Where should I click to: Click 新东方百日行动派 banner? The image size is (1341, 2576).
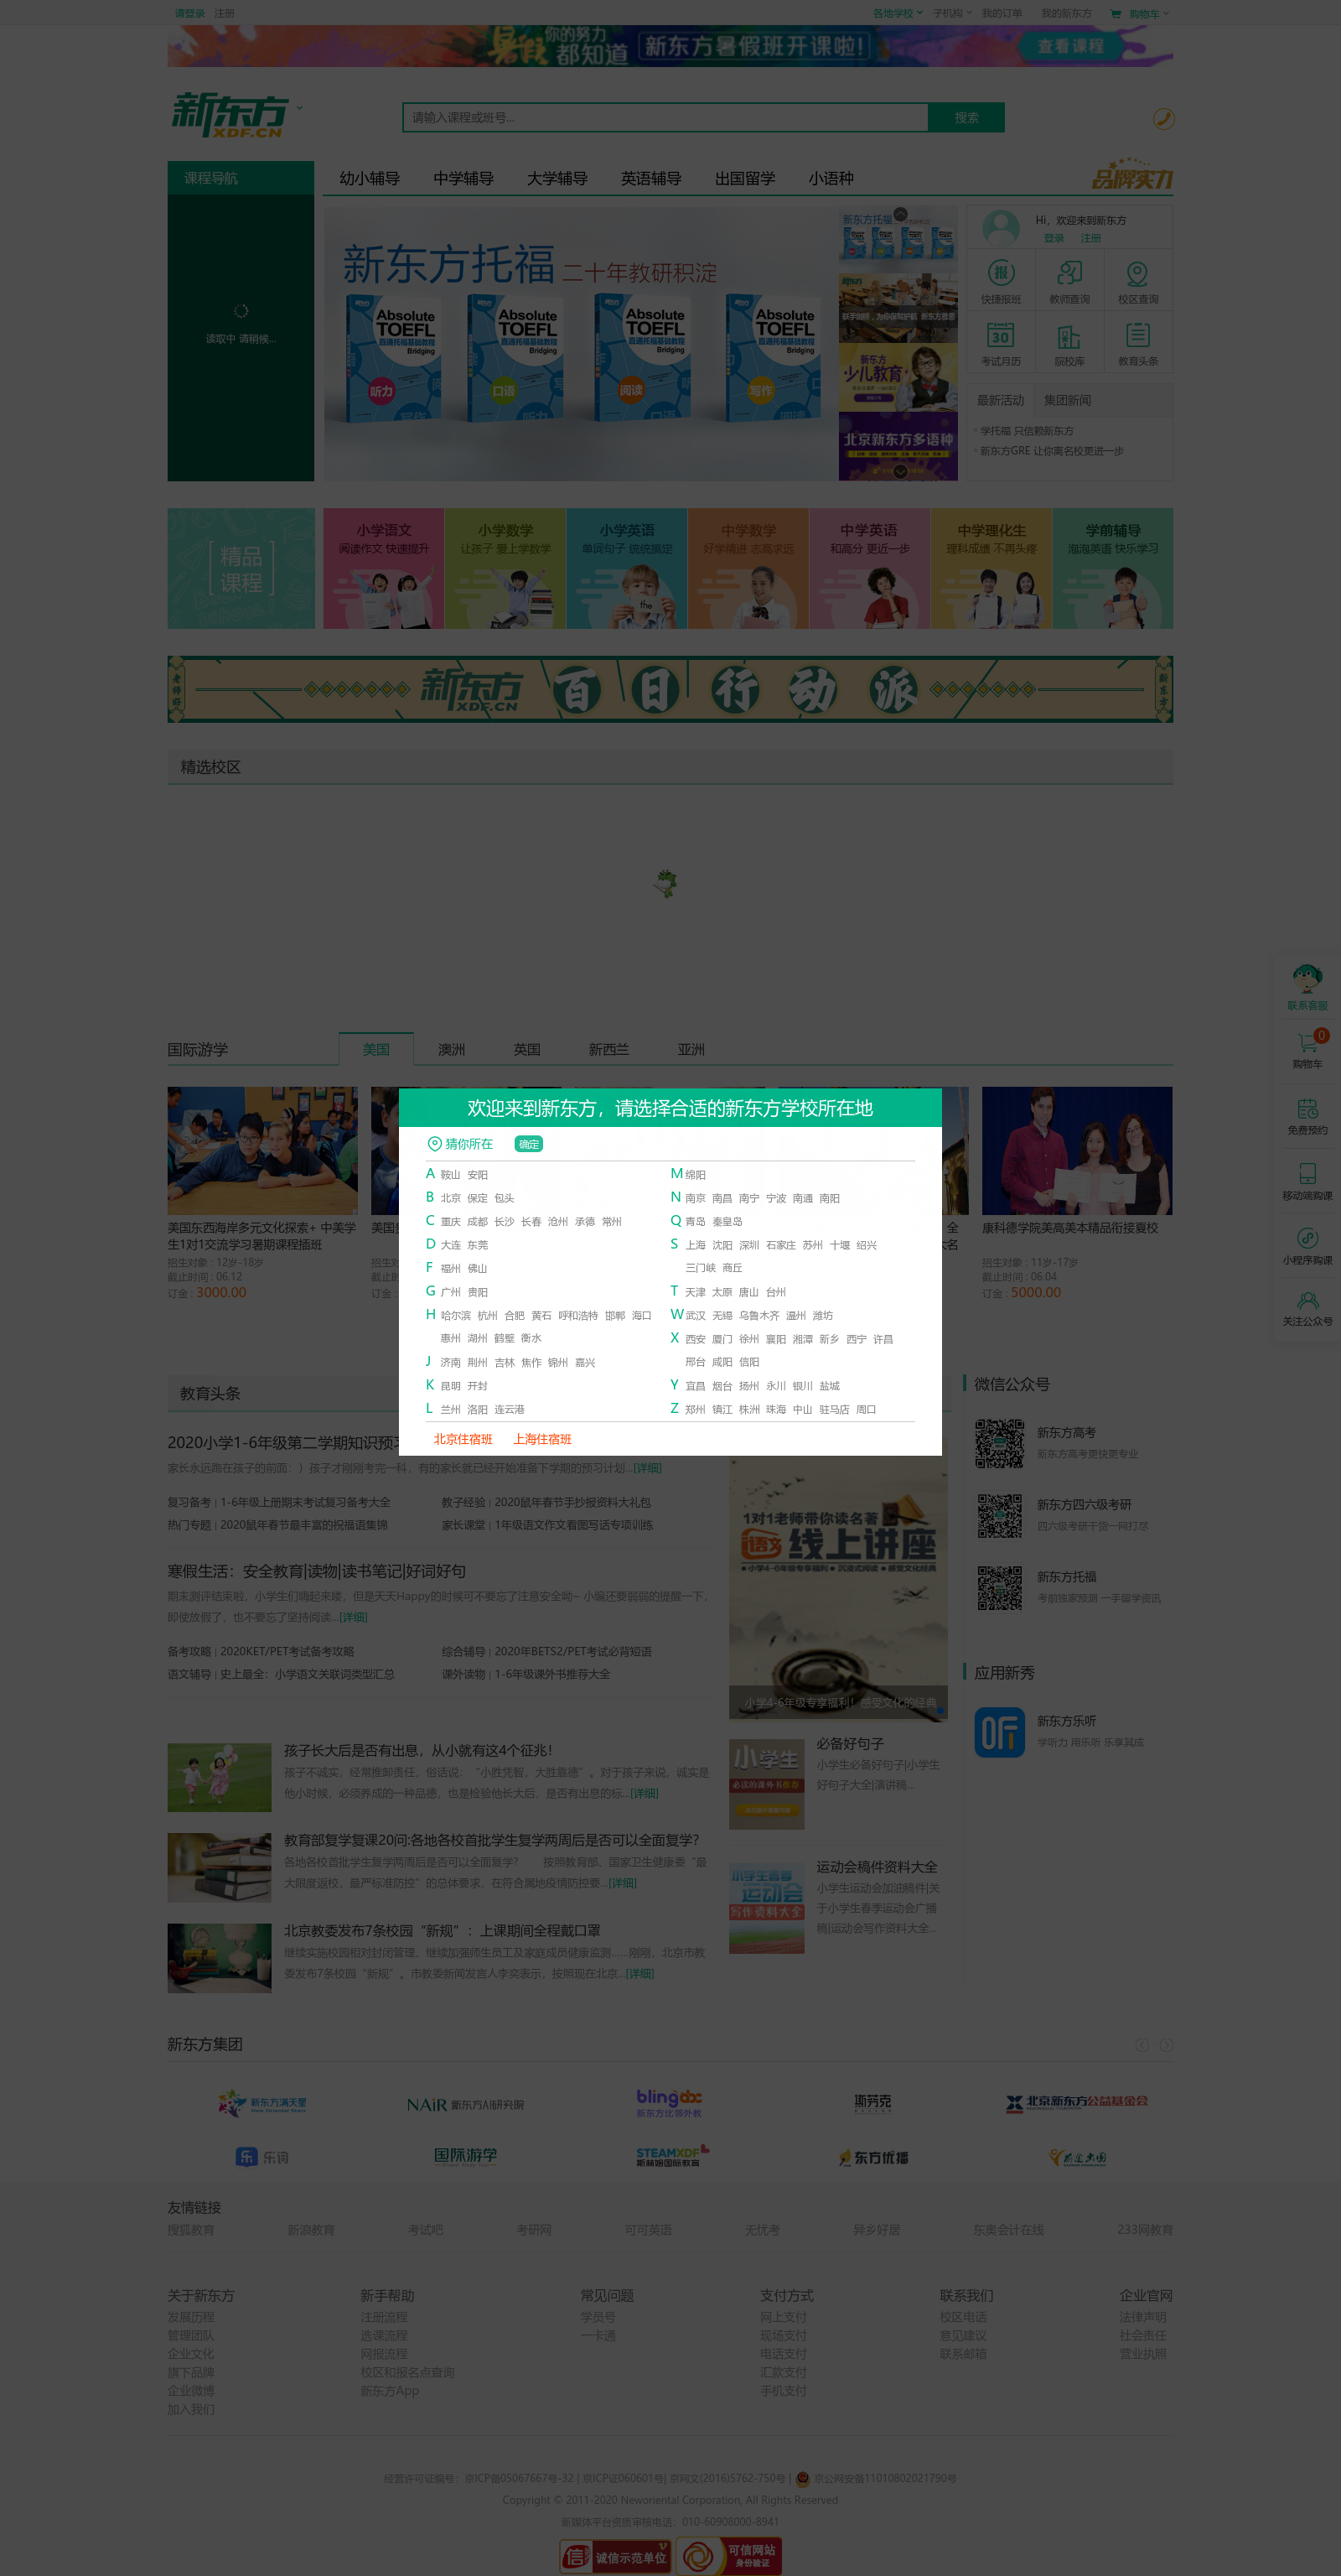tap(670, 689)
